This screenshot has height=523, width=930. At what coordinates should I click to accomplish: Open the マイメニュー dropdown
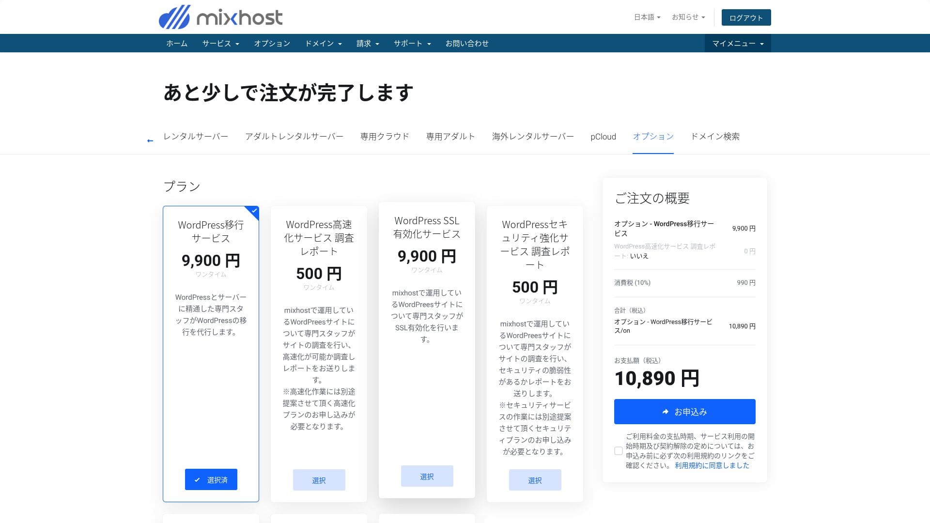click(737, 44)
